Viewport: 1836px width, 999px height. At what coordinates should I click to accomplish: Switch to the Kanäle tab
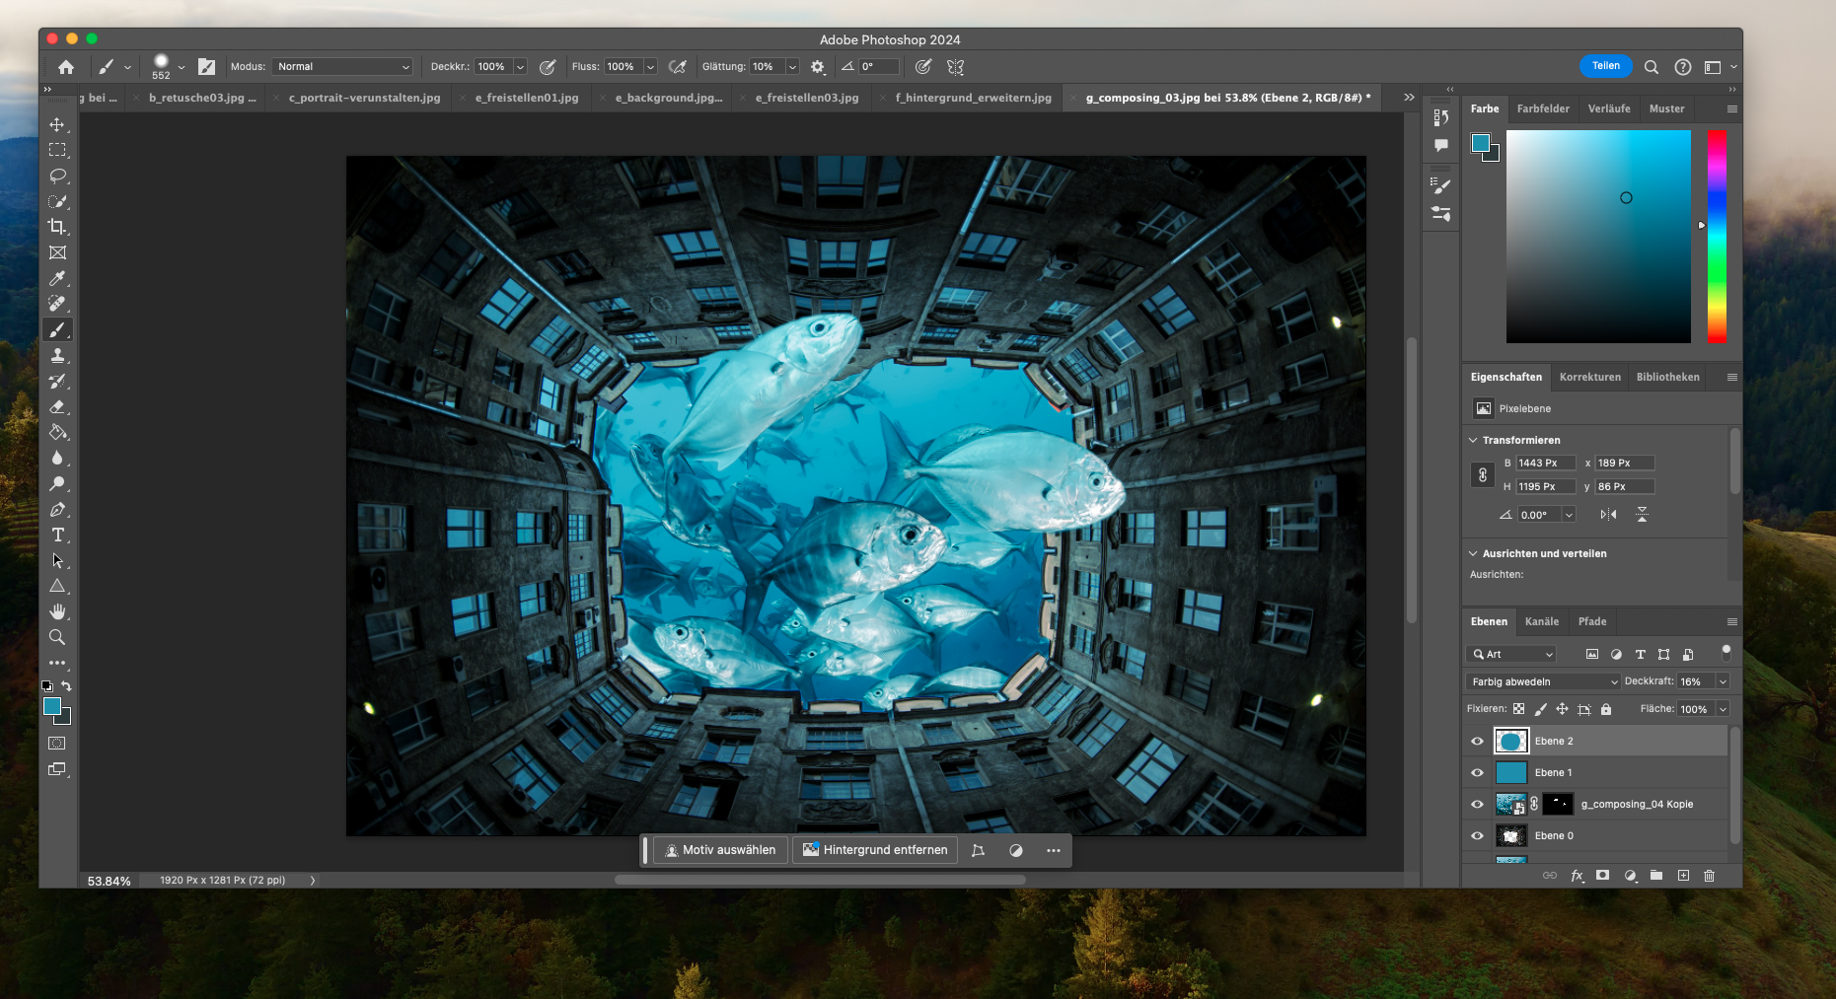(x=1541, y=621)
